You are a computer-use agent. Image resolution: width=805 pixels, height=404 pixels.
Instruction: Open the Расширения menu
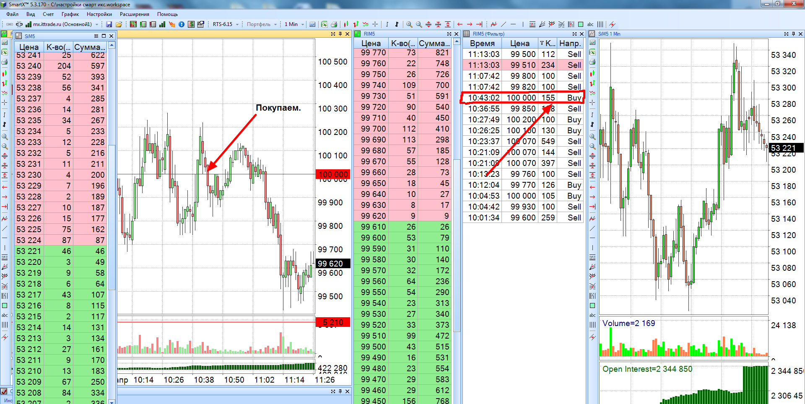click(134, 14)
